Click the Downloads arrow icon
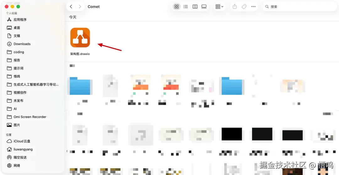The image size is (339, 175). click(9, 44)
